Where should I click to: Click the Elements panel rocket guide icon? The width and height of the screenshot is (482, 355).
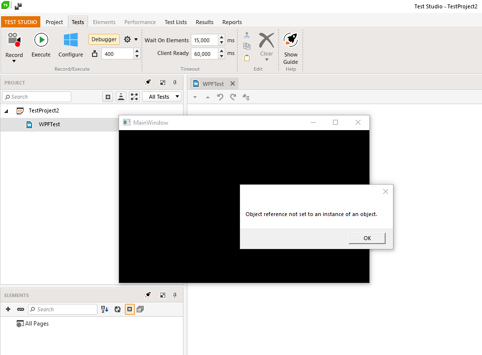coord(148,295)
